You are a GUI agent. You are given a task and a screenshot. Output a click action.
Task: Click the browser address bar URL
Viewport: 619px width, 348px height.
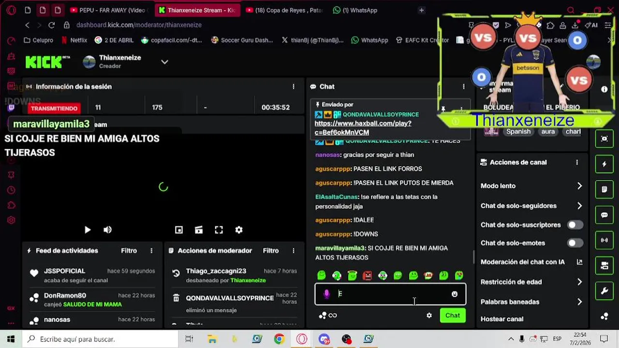coord(139,25)
